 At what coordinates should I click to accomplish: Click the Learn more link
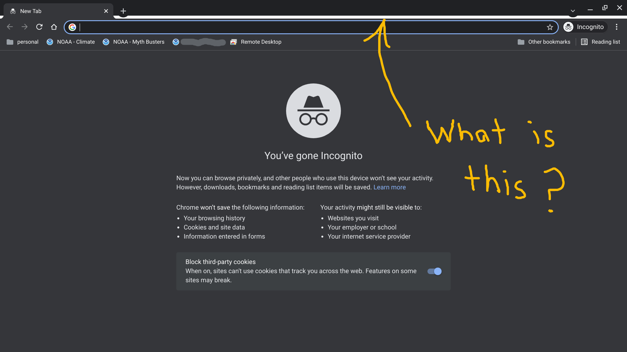click(390, 187)
